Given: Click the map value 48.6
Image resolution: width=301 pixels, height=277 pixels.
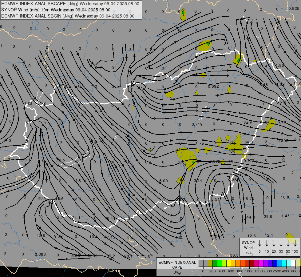Looking at the screenshot, I should (x=59, y=199).
